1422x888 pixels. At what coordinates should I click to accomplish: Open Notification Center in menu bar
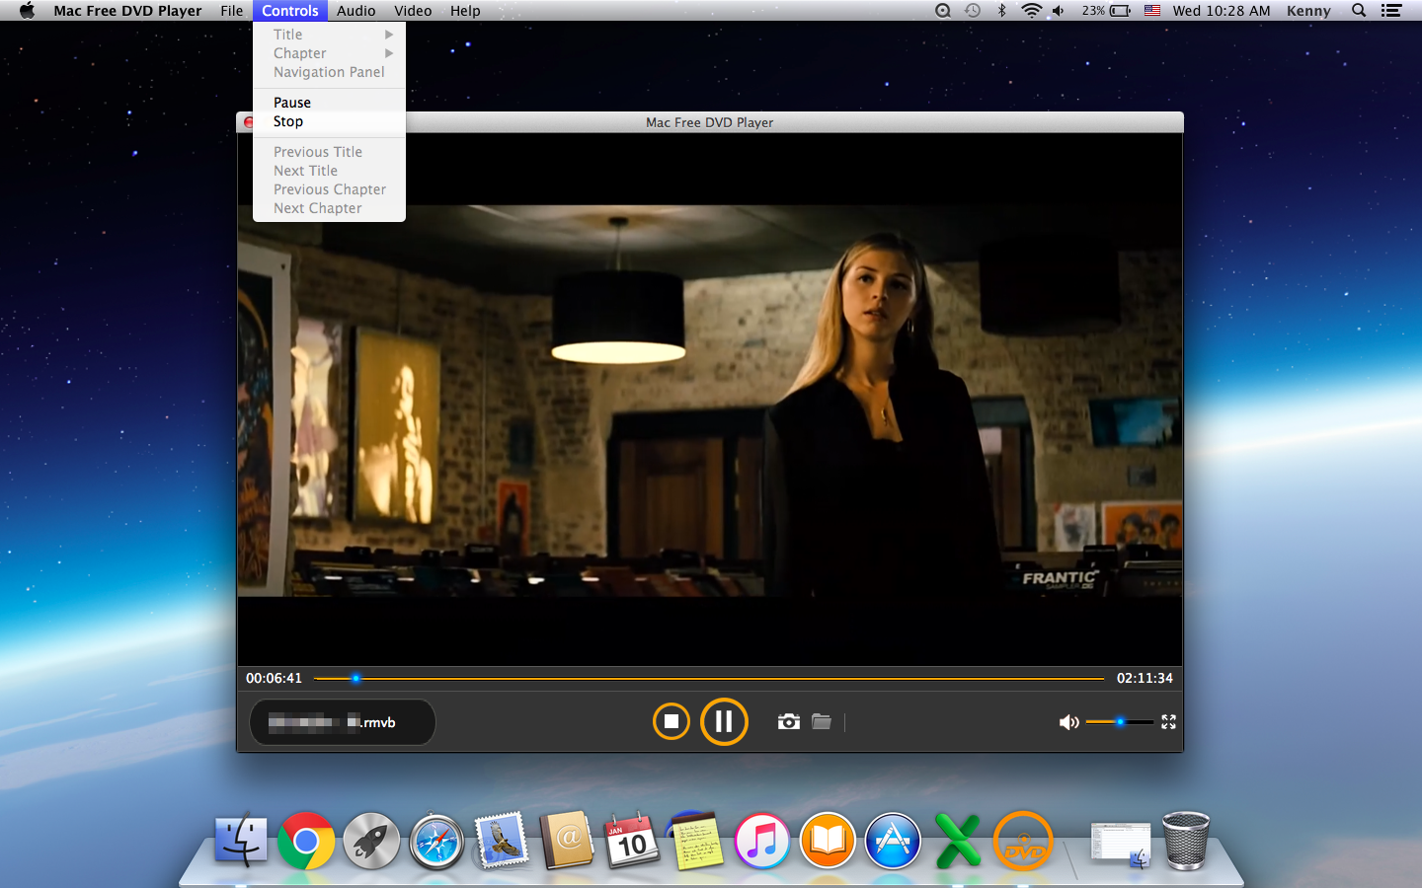point(1391,11)
